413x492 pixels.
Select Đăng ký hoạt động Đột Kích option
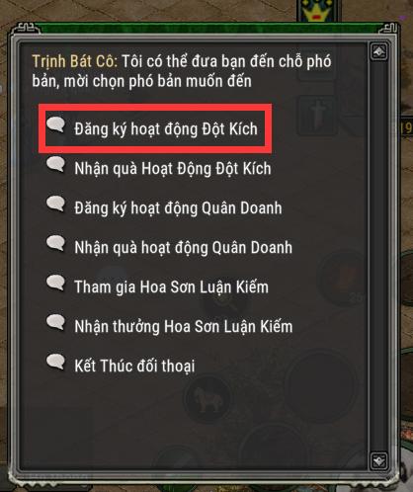click(x=166, y=129)
